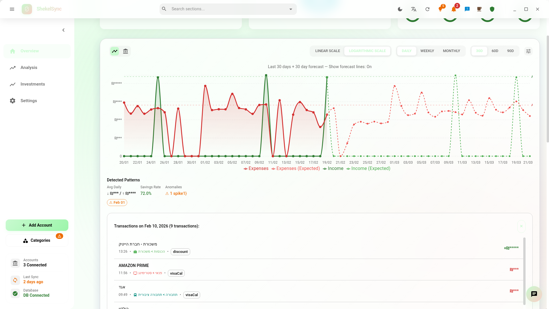549x309 pixels.
Task: Select the 60D time range
Action: 495,51
